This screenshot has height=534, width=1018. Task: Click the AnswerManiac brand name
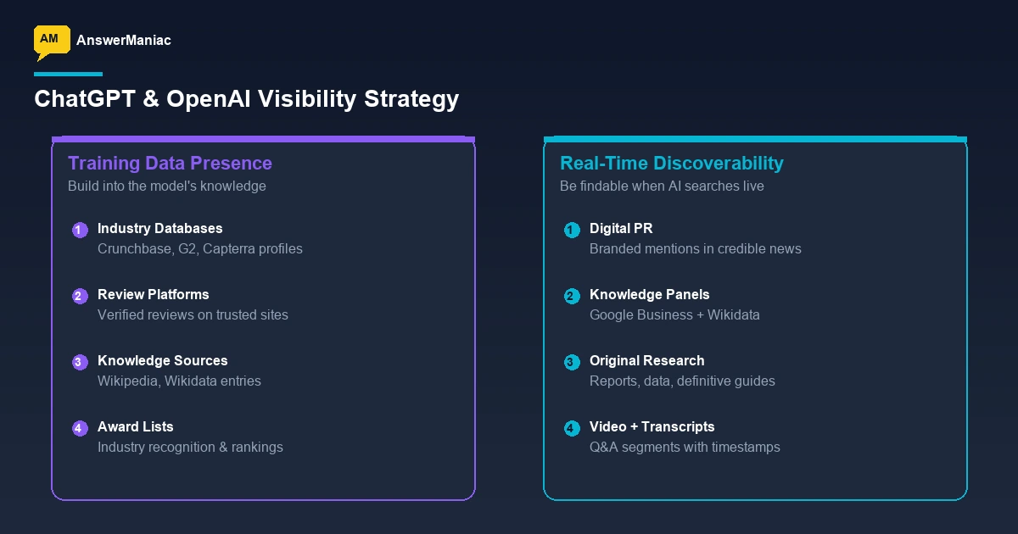pos(124,40)
